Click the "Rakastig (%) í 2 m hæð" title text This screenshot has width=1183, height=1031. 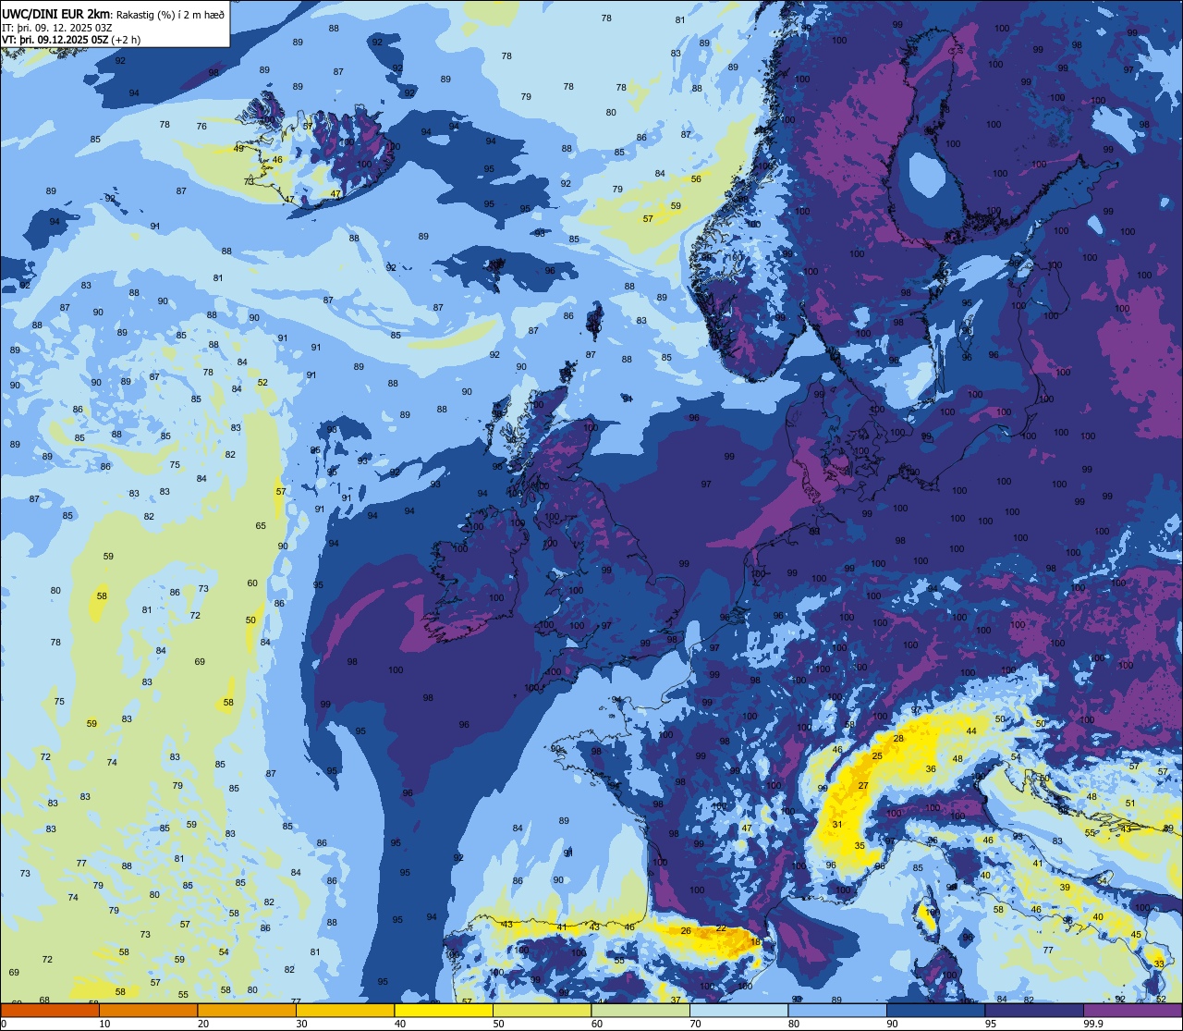tap(170, 14)
